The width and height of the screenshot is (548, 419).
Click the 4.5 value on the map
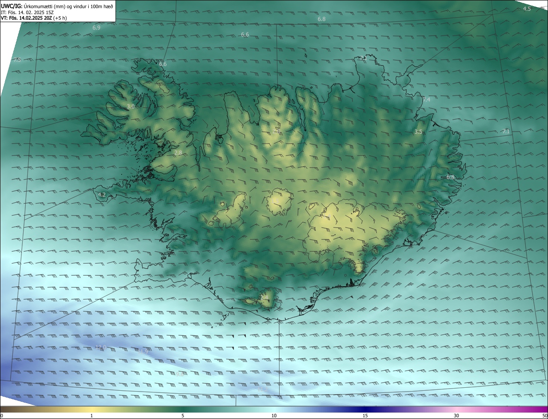(527, 9)
